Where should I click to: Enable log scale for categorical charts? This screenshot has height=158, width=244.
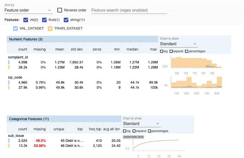pos(125,131)
